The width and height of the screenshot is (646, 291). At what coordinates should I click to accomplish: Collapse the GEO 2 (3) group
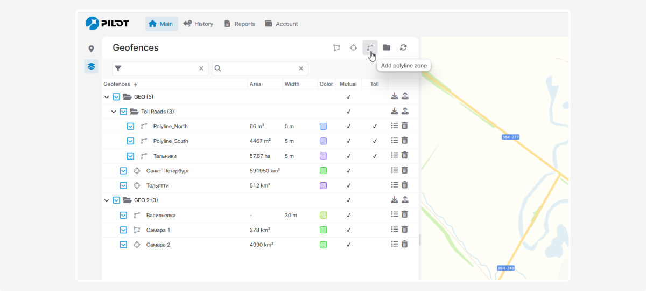(106, 200)
